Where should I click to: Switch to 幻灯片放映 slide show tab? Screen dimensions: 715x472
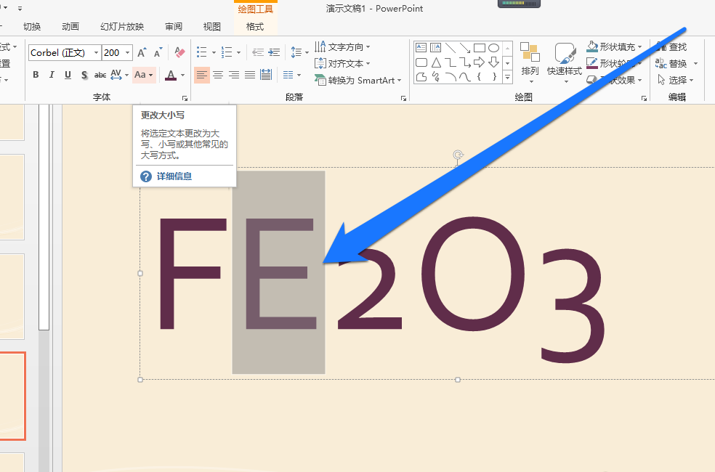[x=122, y=27]
